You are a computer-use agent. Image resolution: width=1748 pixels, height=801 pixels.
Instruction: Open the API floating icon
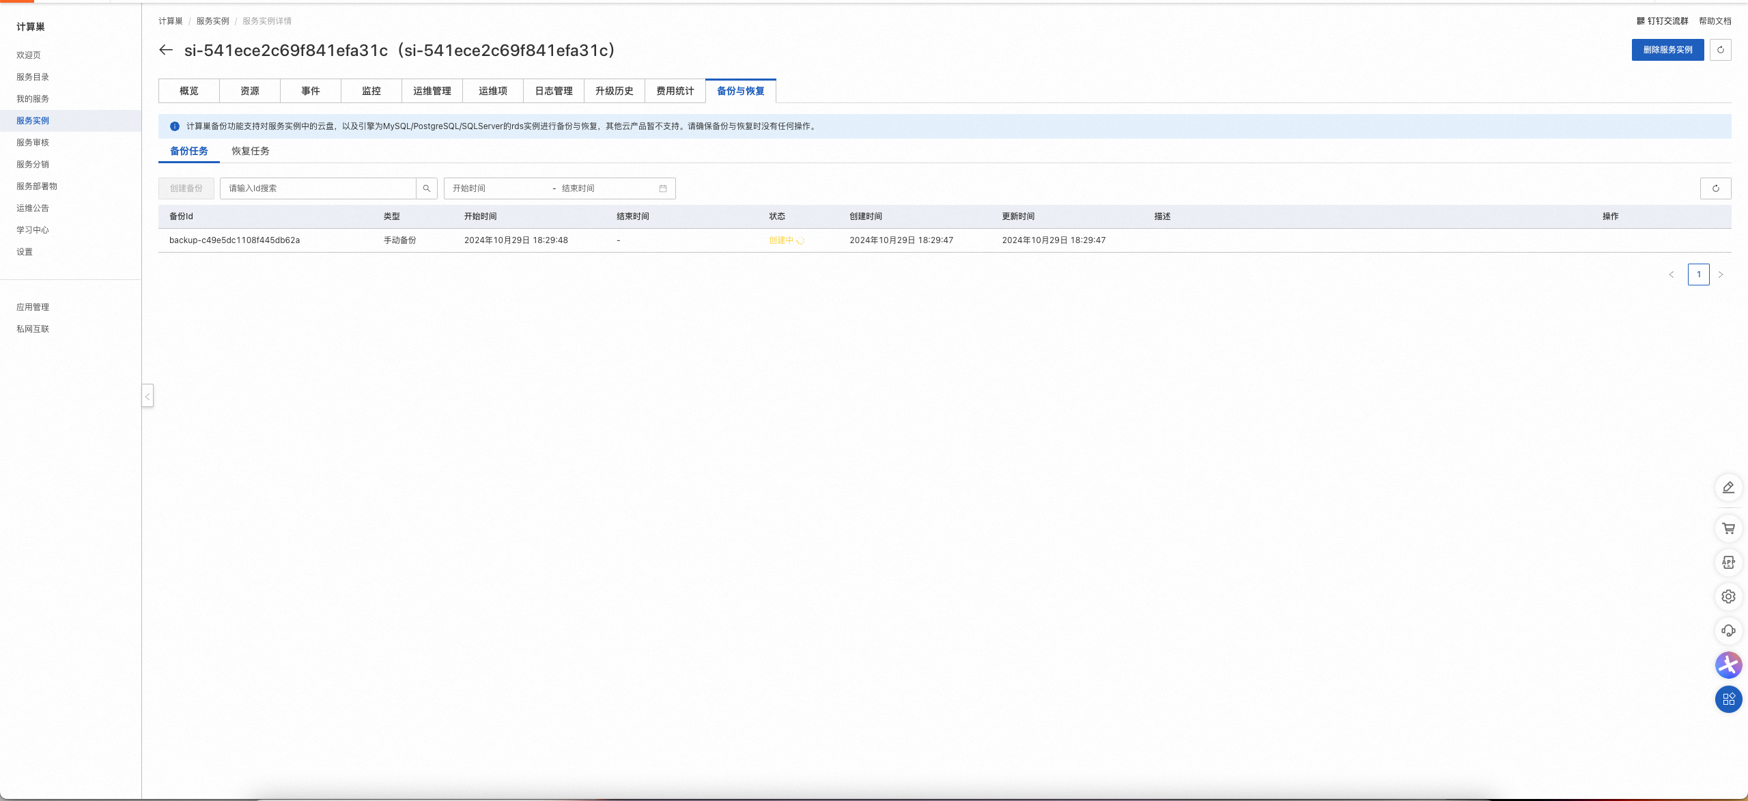(x=1728, y=563)
